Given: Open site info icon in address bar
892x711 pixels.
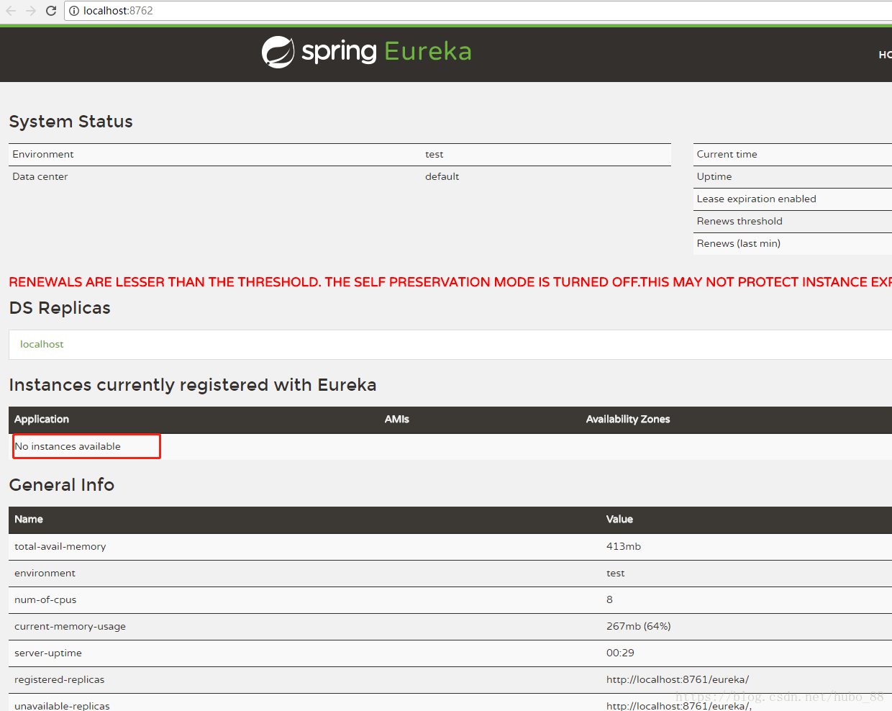Looking at the screenshot, I should (74, 11).
